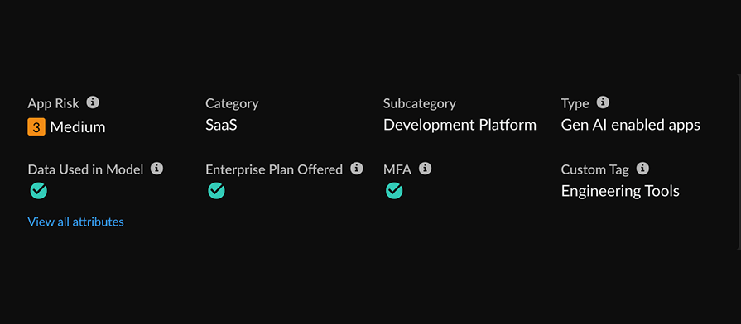Click the MFA info icon
The image size is (741, 324).
tap(426, 169)
